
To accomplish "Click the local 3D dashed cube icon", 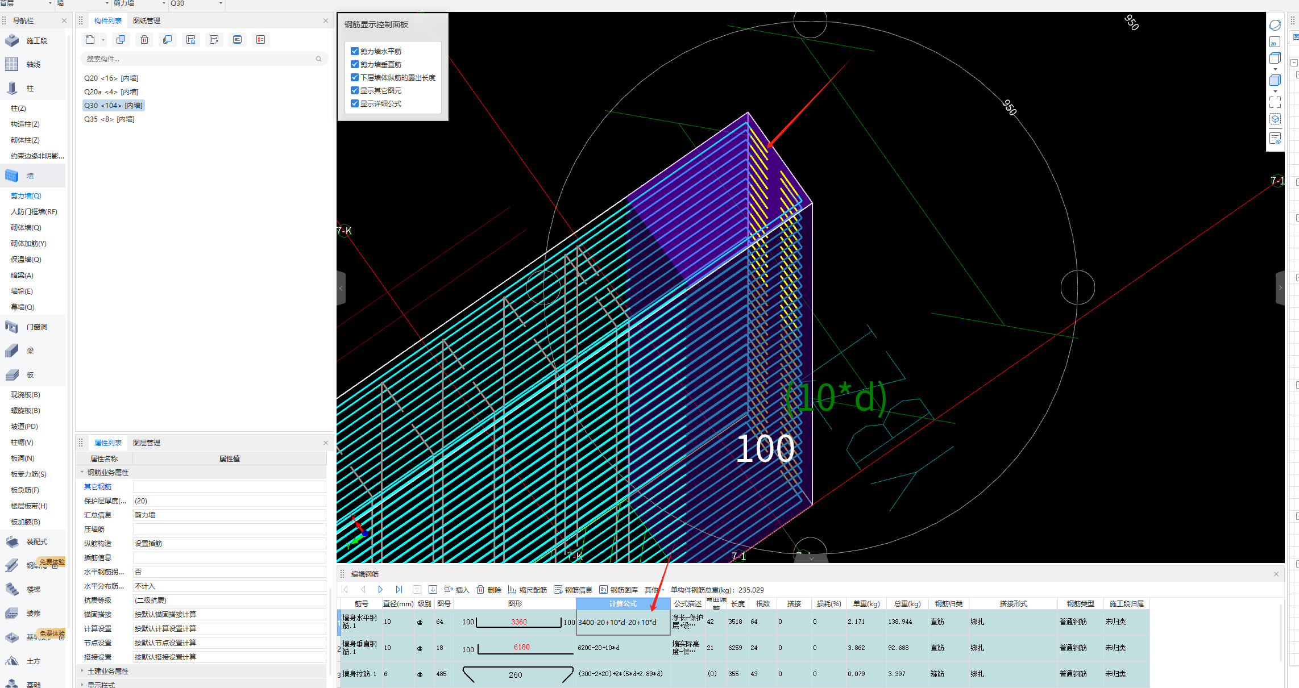I will point(1275,119).
